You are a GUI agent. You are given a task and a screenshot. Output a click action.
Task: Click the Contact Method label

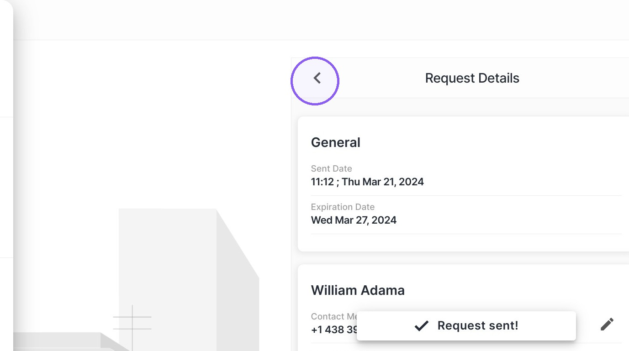pyautogui.click(x=334, y=316)
